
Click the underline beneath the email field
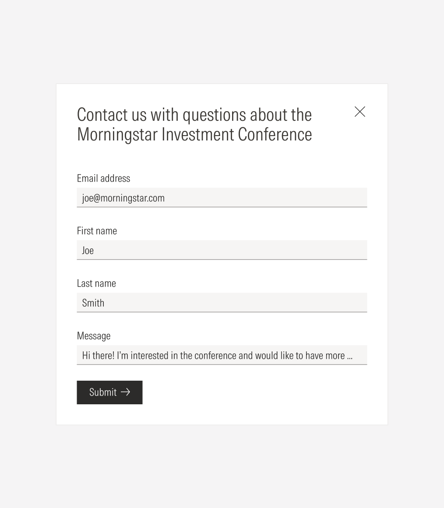(222, 206)
